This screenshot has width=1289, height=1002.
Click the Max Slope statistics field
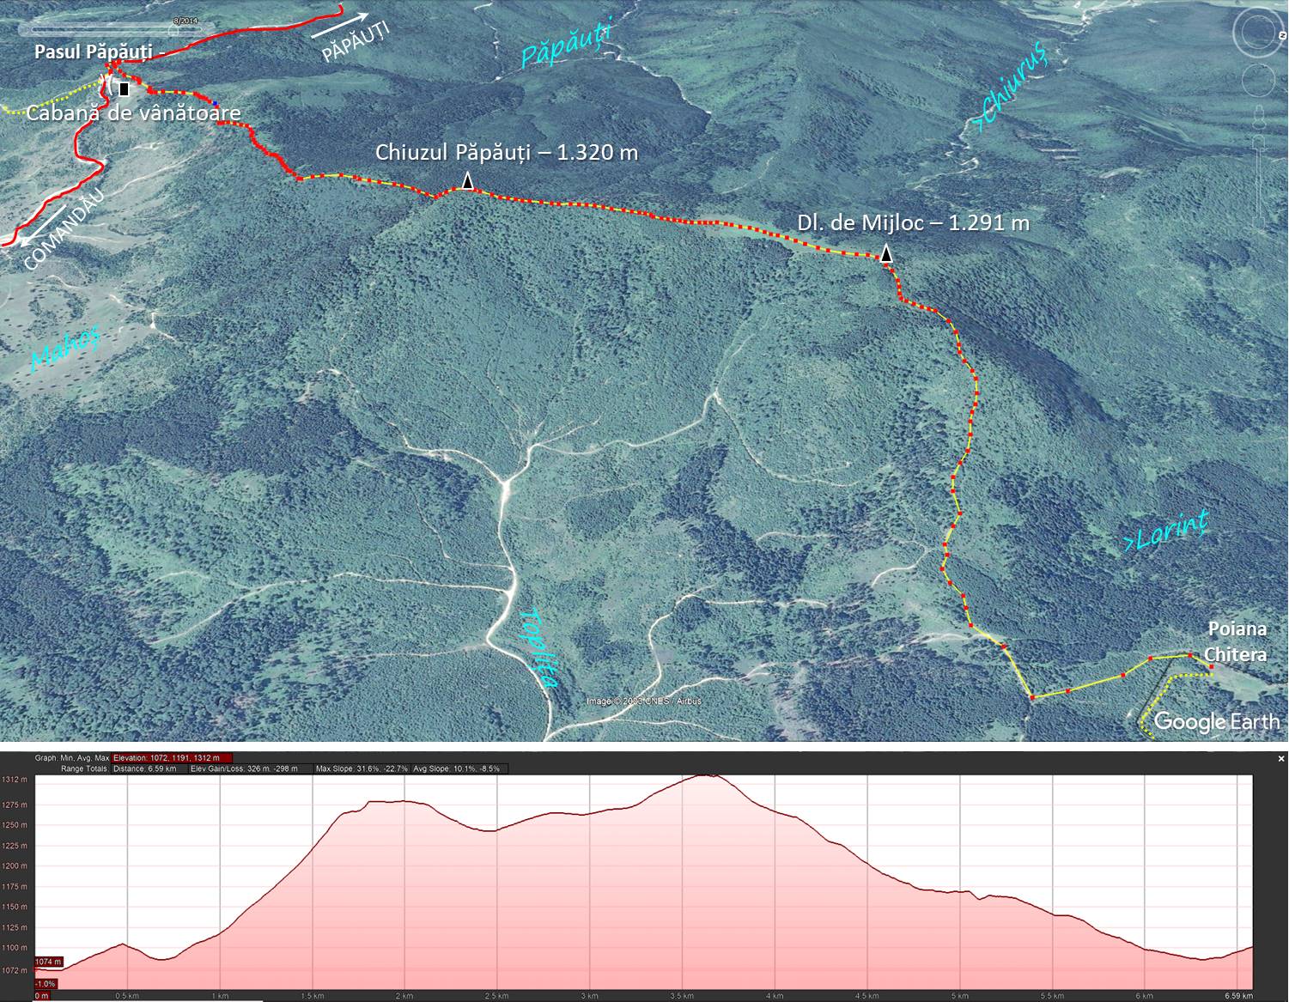tap(361, 768)
